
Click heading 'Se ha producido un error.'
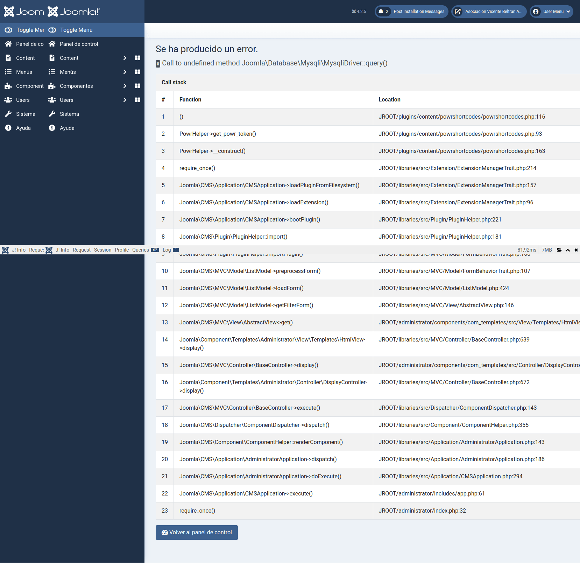pos(207,49)
